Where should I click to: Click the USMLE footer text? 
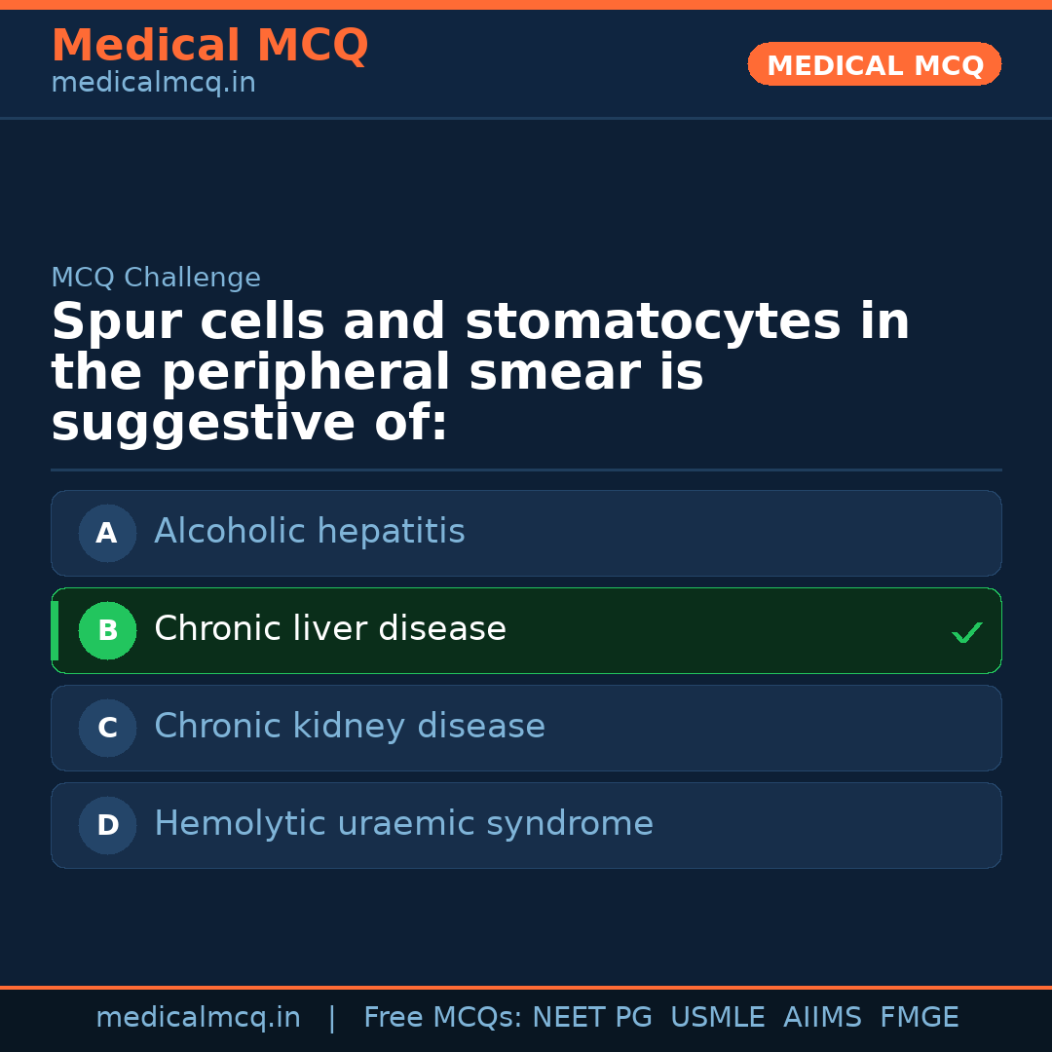click(x=717, y=1018)
